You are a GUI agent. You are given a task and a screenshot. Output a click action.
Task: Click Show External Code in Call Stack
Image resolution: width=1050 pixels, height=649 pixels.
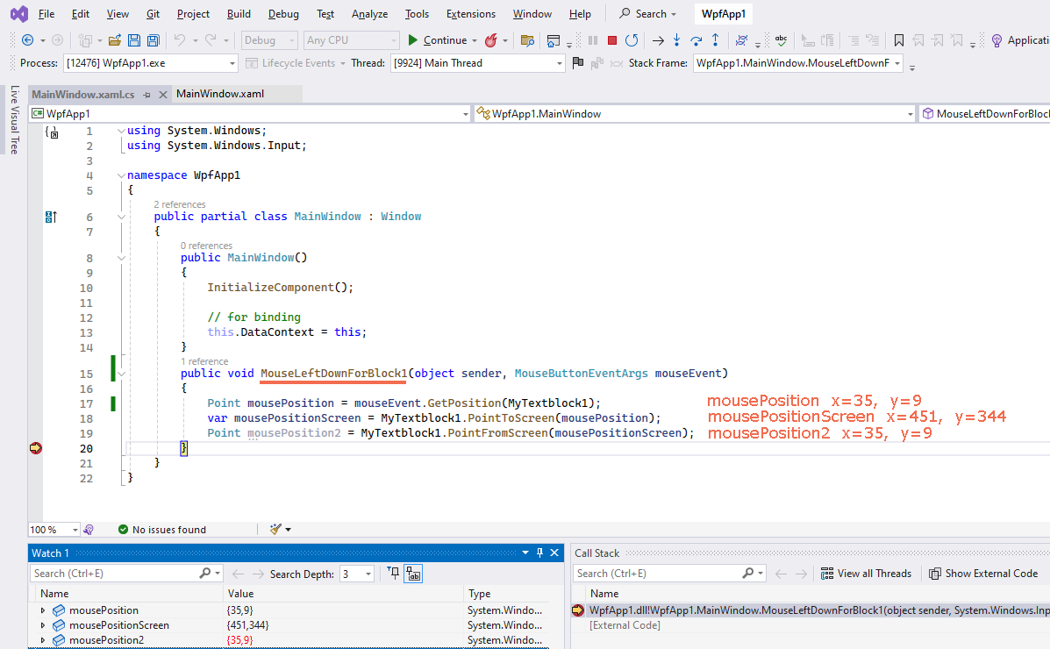(x=983, y=574)
